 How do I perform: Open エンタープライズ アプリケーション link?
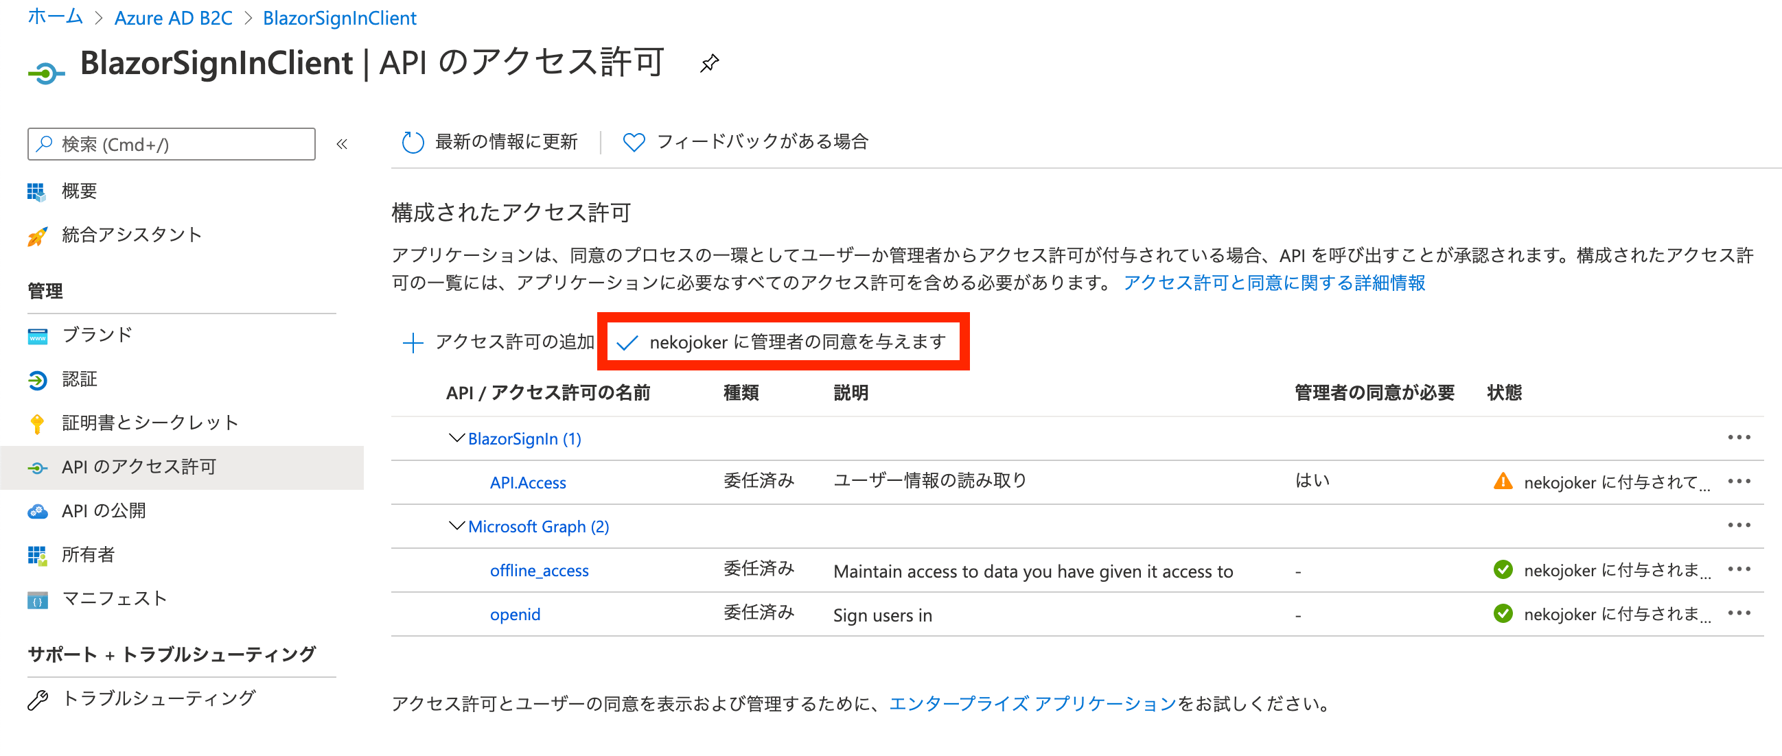(x=1033, y=704)
